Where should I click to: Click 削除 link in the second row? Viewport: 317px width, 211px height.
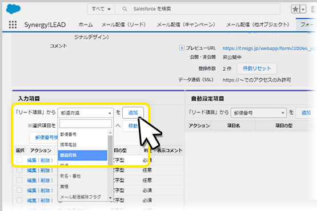click(x=45, y=171)
